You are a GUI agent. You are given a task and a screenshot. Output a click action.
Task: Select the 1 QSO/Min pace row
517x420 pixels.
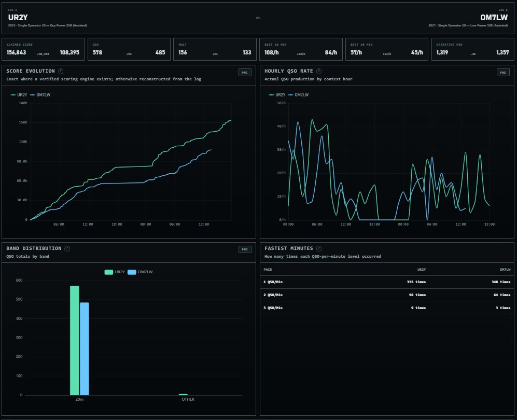point(387,282)
